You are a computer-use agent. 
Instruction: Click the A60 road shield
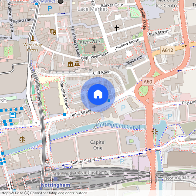(x=148, y=81)
